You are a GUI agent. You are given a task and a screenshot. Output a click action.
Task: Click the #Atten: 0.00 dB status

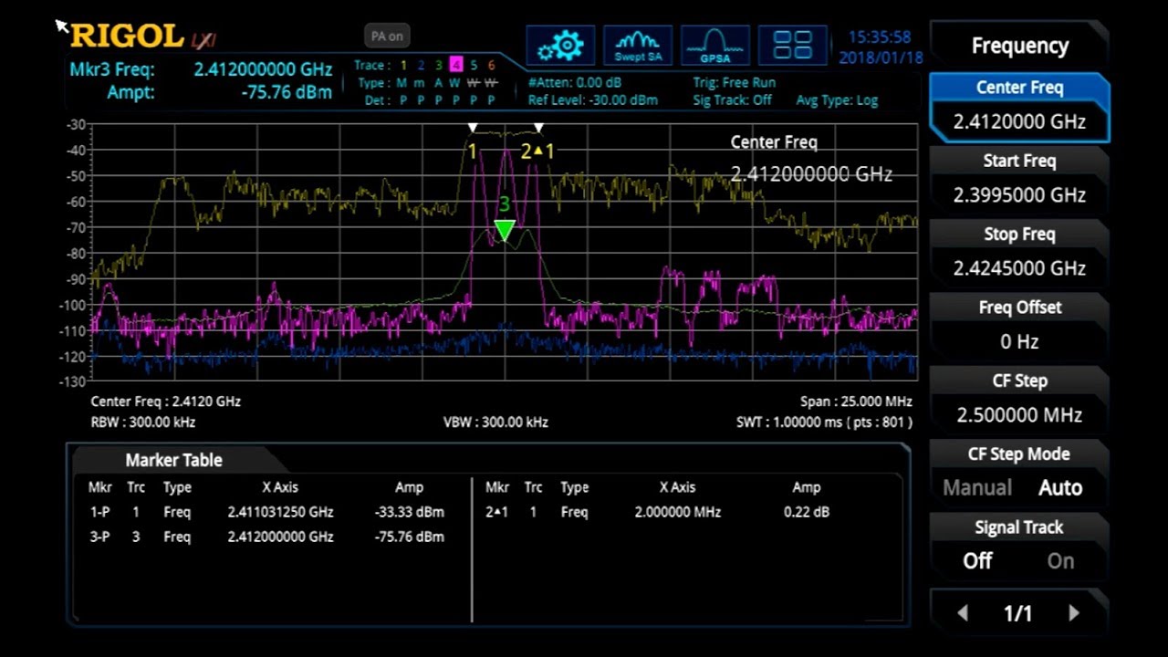(x=575, y=82)
